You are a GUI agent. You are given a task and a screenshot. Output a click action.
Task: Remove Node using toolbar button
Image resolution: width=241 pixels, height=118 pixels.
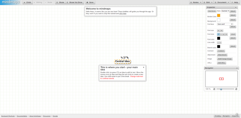49,3
